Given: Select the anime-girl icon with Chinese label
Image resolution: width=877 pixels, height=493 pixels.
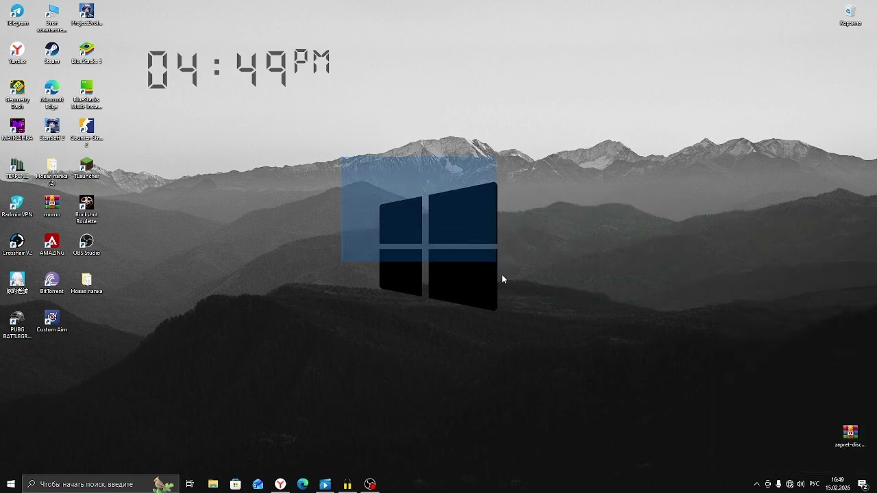Looking at the screenshot, I should (17, 283).
